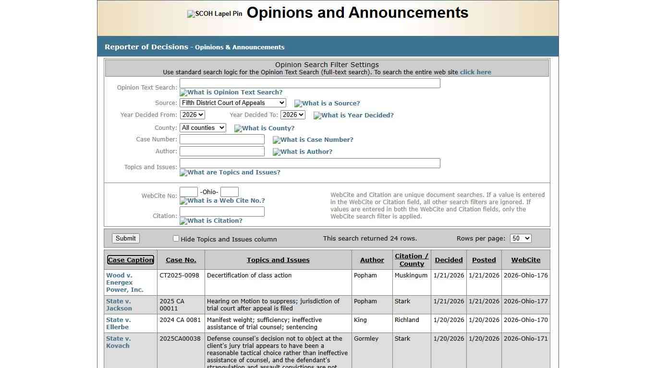656x368 pixels.
Task: Open the "What is Opinion Text Search?" help icon
Action: [231, 92]
